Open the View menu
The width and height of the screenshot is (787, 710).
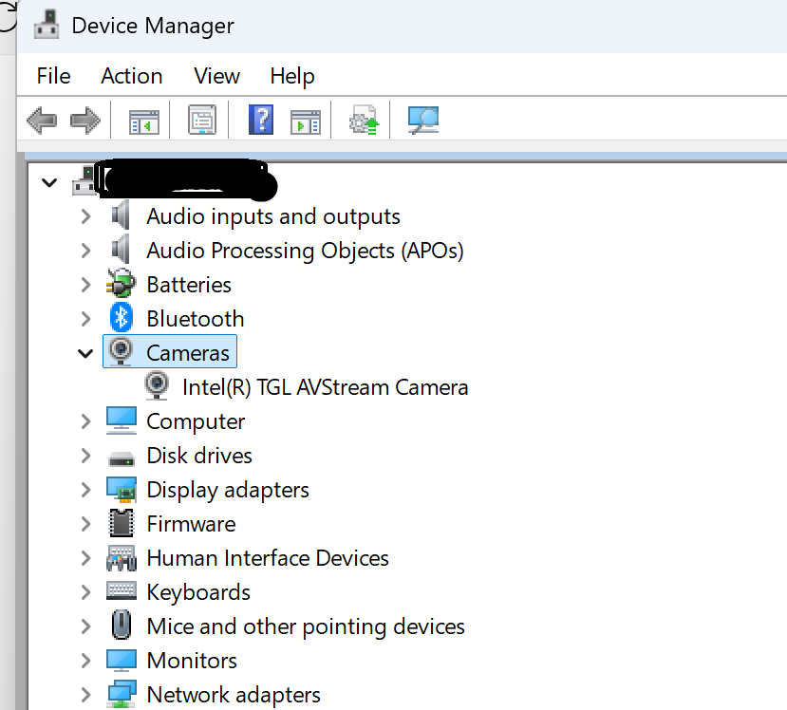[216, 76]
